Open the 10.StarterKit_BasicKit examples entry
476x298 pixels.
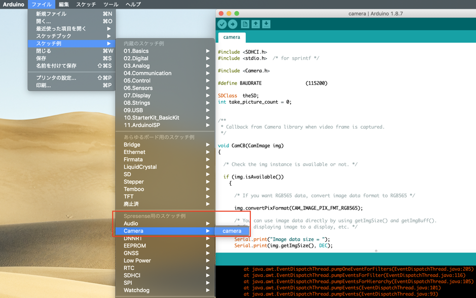(x=165, y=117)
